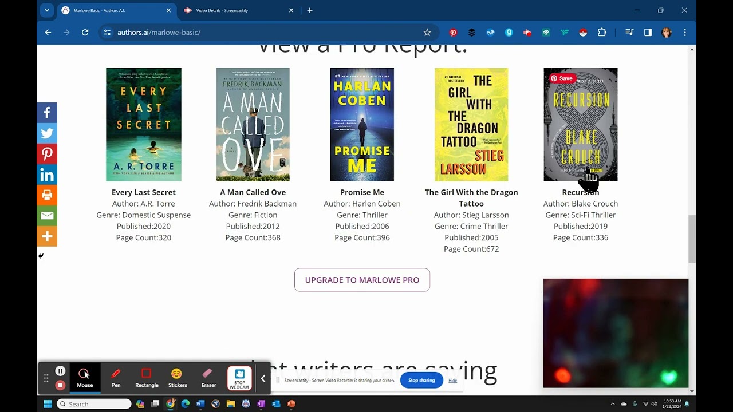Viewport: 733px width, 412px height.
Task: Open PowerPoint from the taskbar
Action: click(291, 404)
